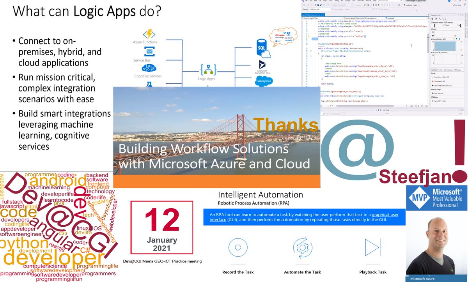Click "Building Workflow Solutions" banner title

pos(204,149)
